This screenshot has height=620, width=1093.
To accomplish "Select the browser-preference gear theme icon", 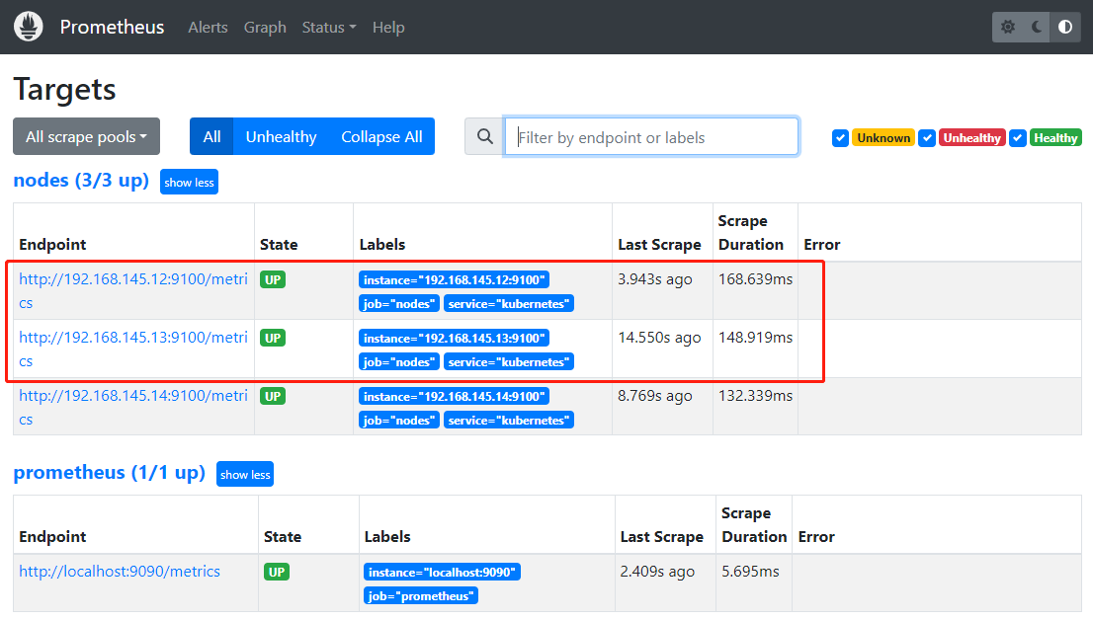I will [1007, 27].
